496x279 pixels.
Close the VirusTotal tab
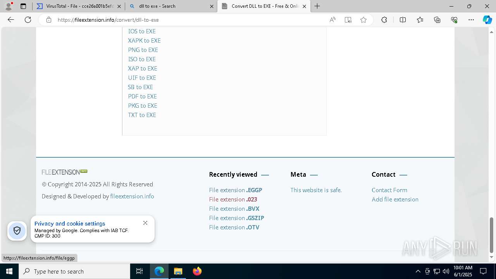pyautogui.click(x=119, y=6)
